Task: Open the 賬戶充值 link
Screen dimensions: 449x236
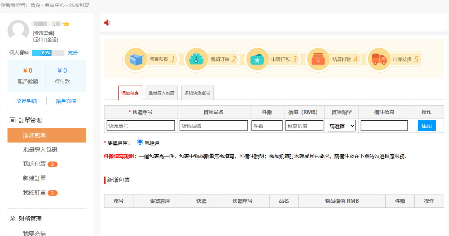Action: pyautogui.click(x=66, y=101)
